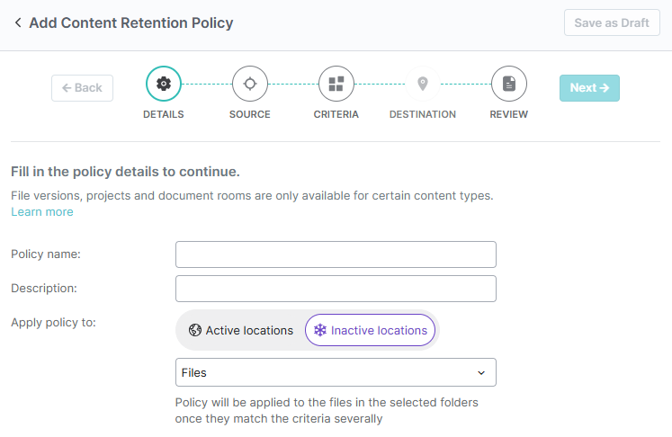Click the globe icon for Active locations
672x437 pixels.
tap(195, 330)
